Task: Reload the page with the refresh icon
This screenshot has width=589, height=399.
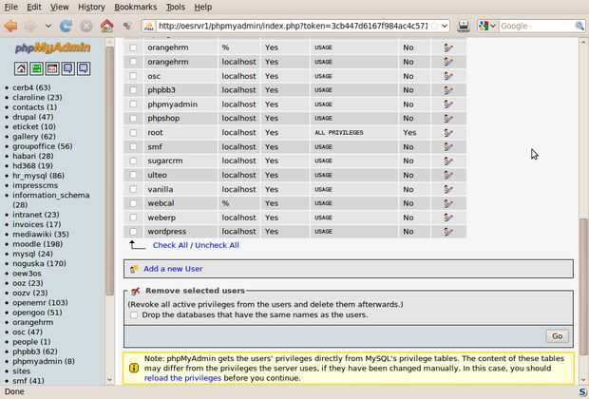Action: 66,26
